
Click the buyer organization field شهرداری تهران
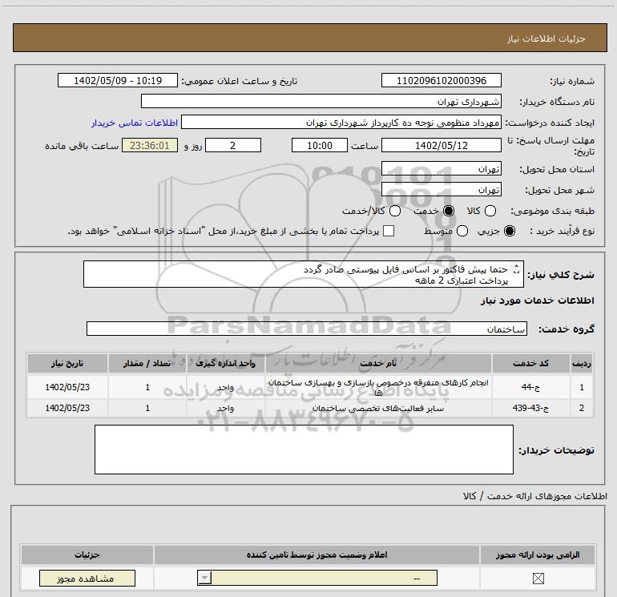(x=321, y=101)
